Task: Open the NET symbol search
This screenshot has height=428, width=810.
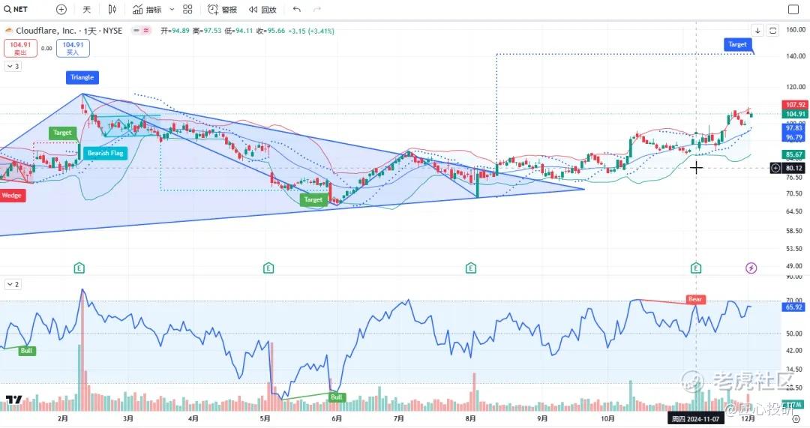Action: [x=16, y=9]
